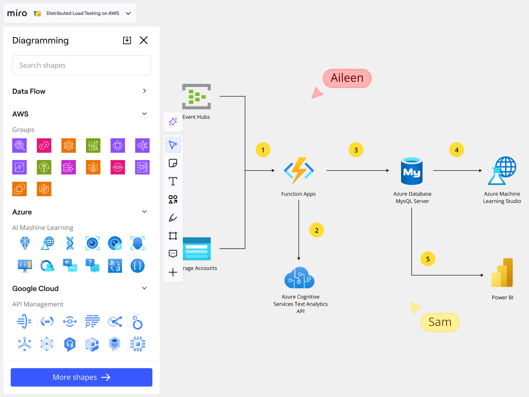Click the Function Apps label text
This screenshot has width=529, height=397.
(x=299, y=194)
